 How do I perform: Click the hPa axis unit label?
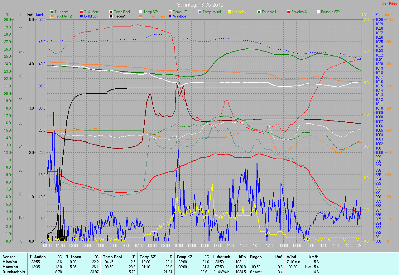coord(376,15)
